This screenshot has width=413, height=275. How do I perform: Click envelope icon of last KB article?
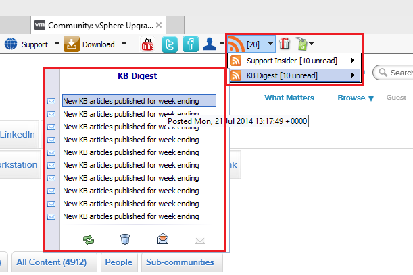coord(51,216)
